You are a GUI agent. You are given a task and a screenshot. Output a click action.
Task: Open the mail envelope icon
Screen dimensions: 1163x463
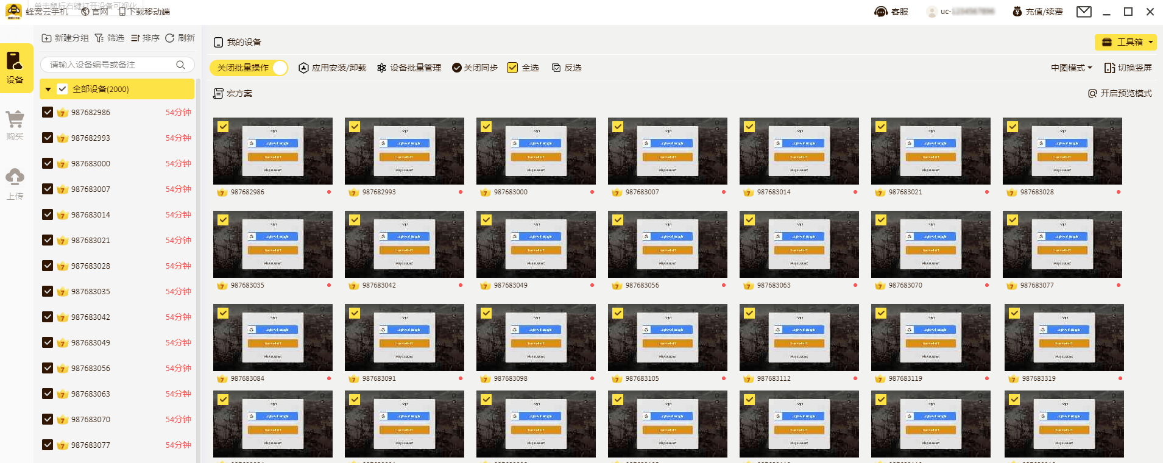pyautogui.click(x=1084, y=12)
